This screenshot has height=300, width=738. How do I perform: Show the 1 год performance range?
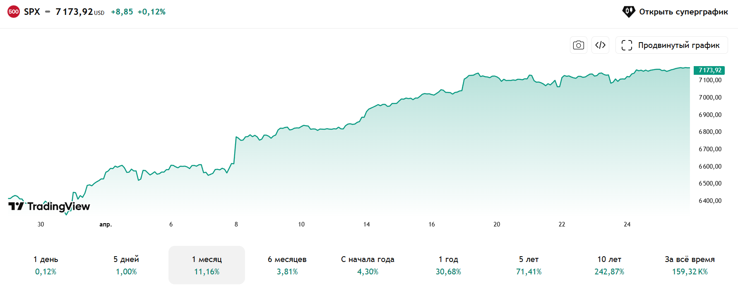coord(448,265)
